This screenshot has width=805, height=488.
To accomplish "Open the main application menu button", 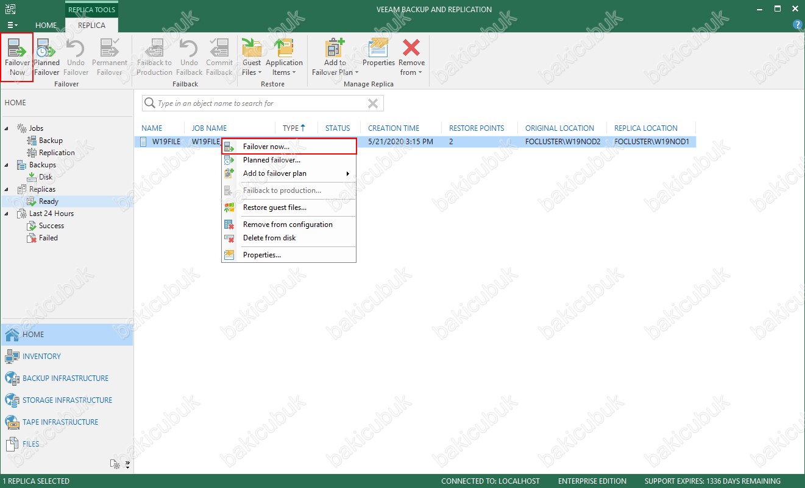I will 12,25.
